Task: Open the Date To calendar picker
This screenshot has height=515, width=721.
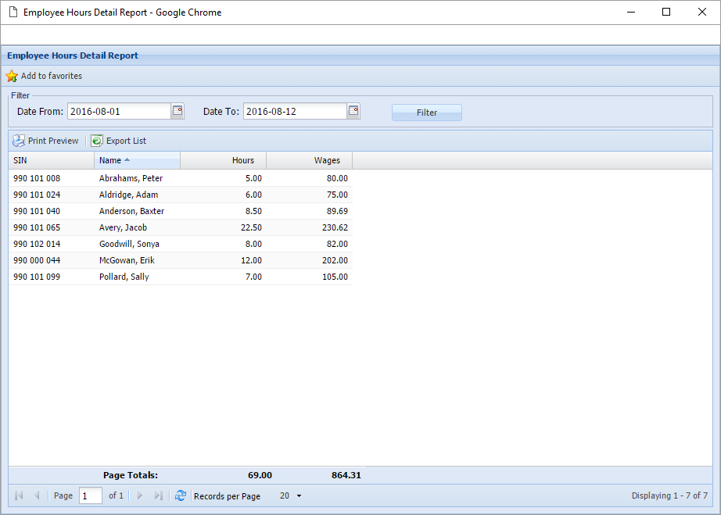Action: click(353, 111)
